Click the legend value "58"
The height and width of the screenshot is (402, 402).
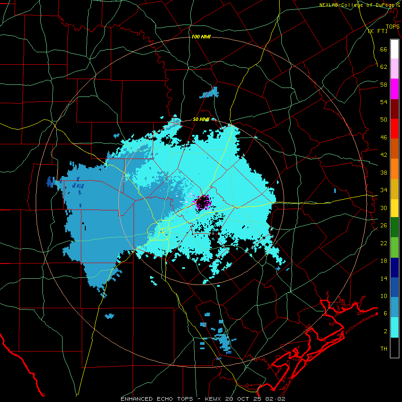(x=384, y=84)
